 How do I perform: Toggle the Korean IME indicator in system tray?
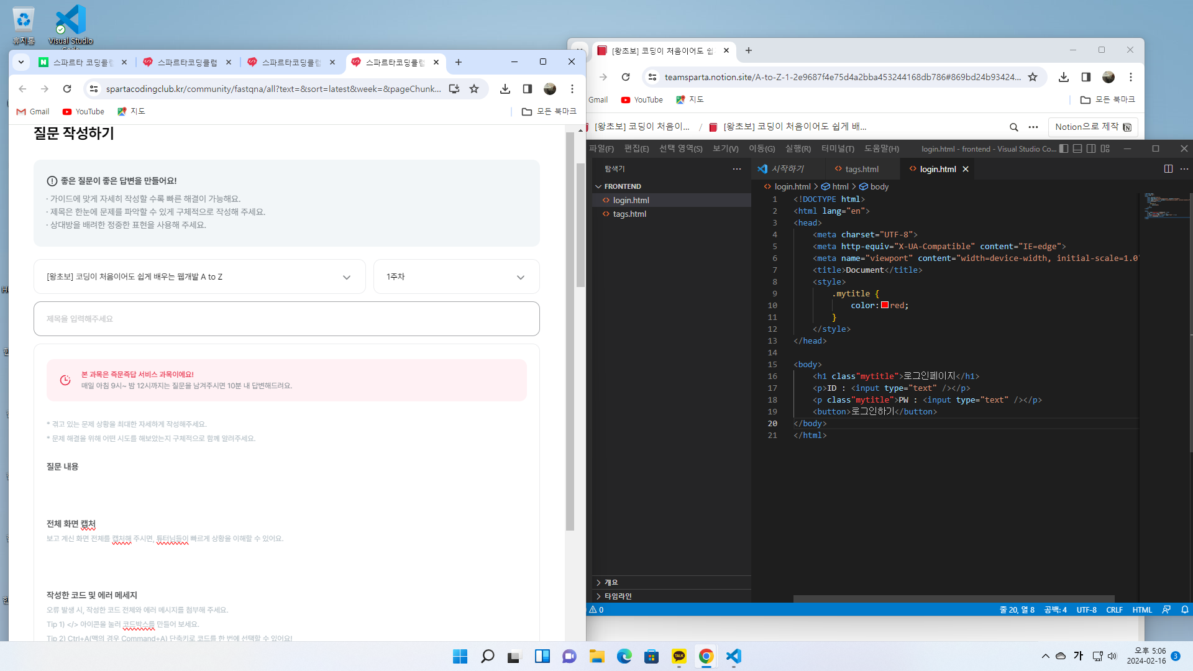click(x=1078, y=656)
